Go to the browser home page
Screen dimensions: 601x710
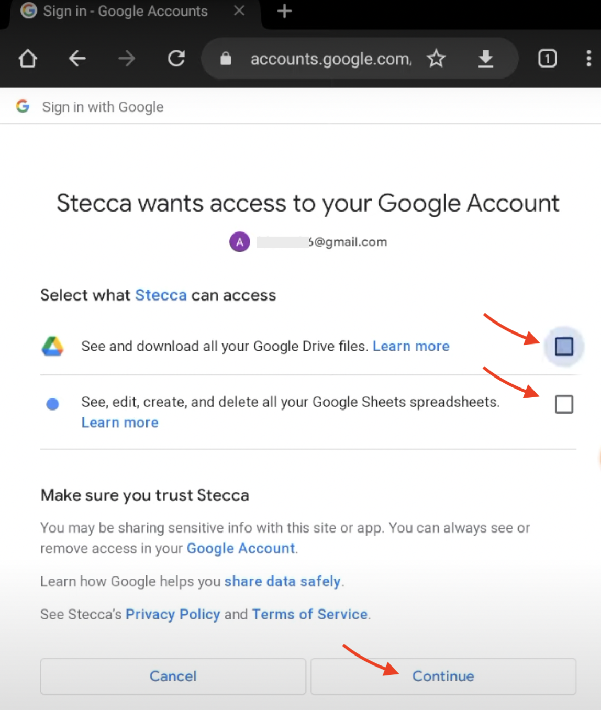click(x=28, y=59)
